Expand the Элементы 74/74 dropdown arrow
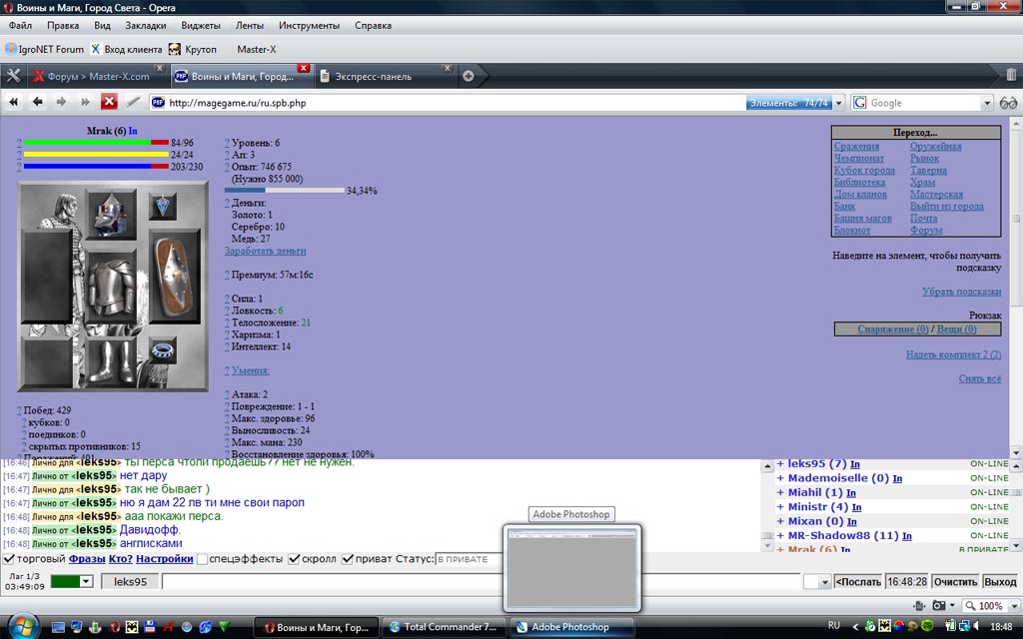 coord(839,103)
